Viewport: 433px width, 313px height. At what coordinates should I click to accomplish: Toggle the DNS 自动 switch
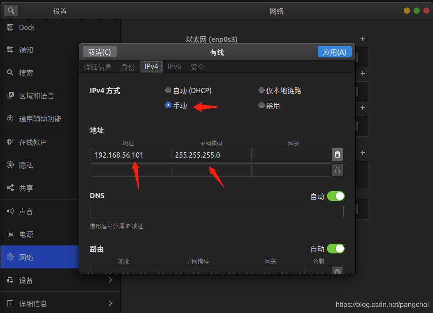(336, 196)
